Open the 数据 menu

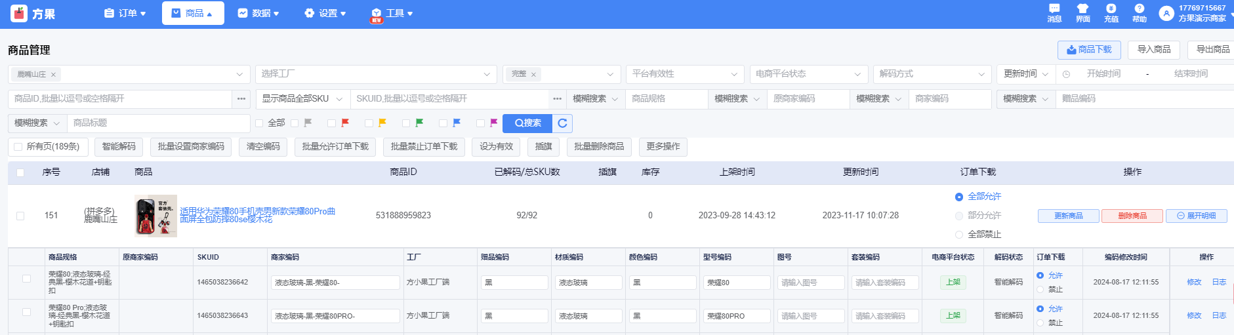click(x=258, y=13)
